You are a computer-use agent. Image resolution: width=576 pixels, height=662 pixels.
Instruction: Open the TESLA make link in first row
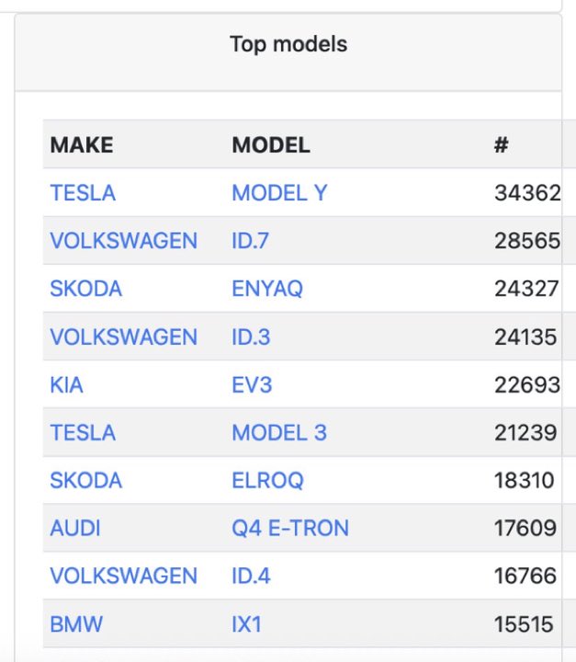[83, 193]
